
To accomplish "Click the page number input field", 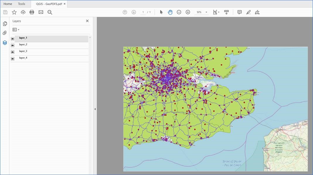I will (143, 12).
